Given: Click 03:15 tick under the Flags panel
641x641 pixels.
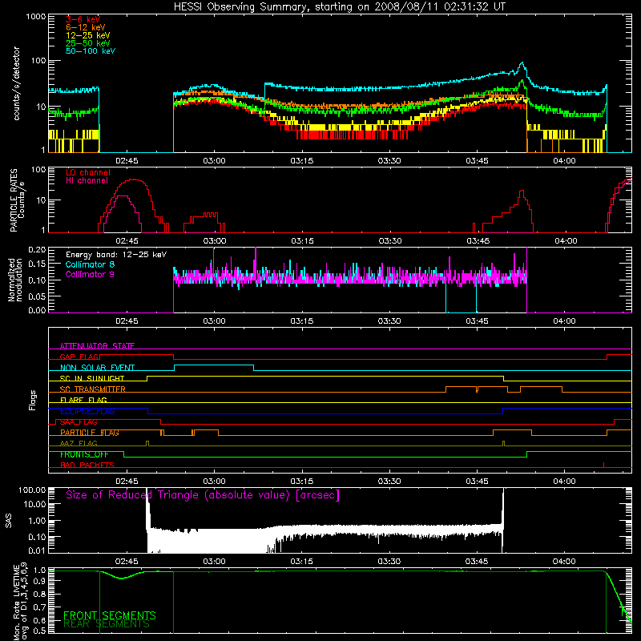Looking at the screenshot, I should coord(302,482).
